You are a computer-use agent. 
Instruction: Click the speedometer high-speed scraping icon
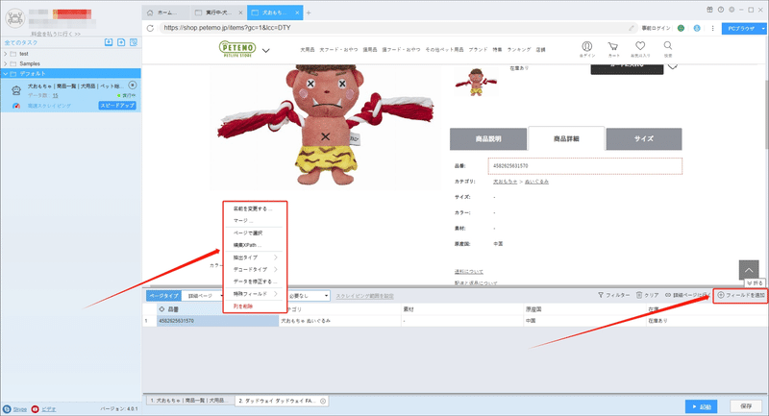[16, 106]
